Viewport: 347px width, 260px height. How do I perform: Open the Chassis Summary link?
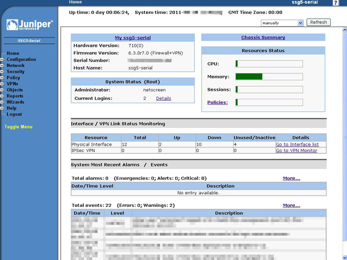[263, 38]
